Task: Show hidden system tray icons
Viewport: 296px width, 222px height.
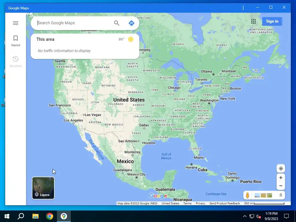Action: 245,216
